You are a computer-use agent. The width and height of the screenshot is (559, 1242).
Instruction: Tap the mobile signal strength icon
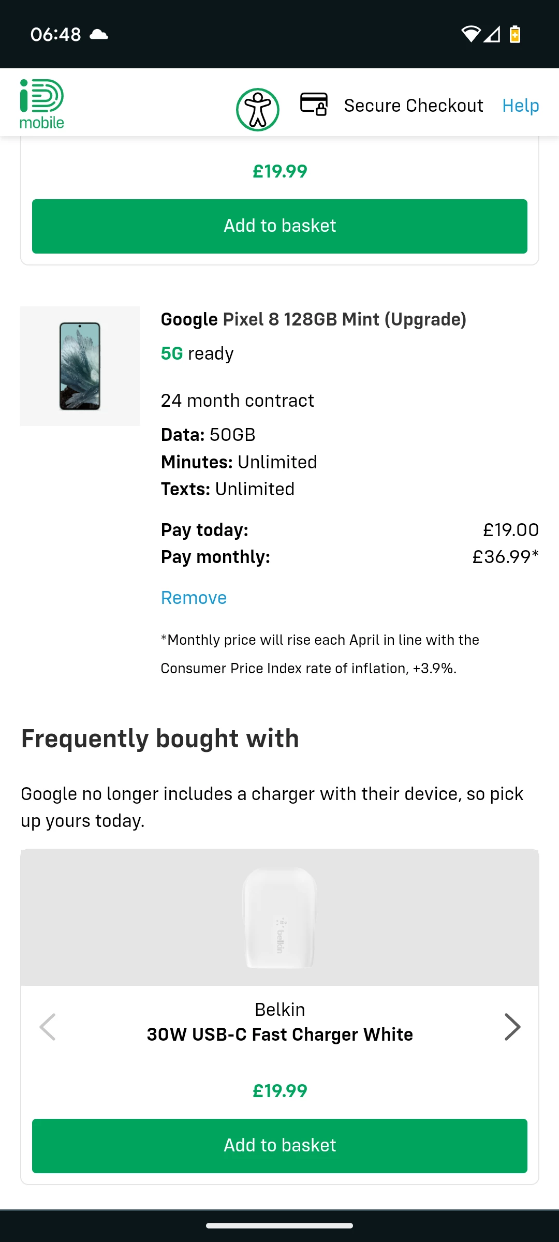tap(492, 34)
